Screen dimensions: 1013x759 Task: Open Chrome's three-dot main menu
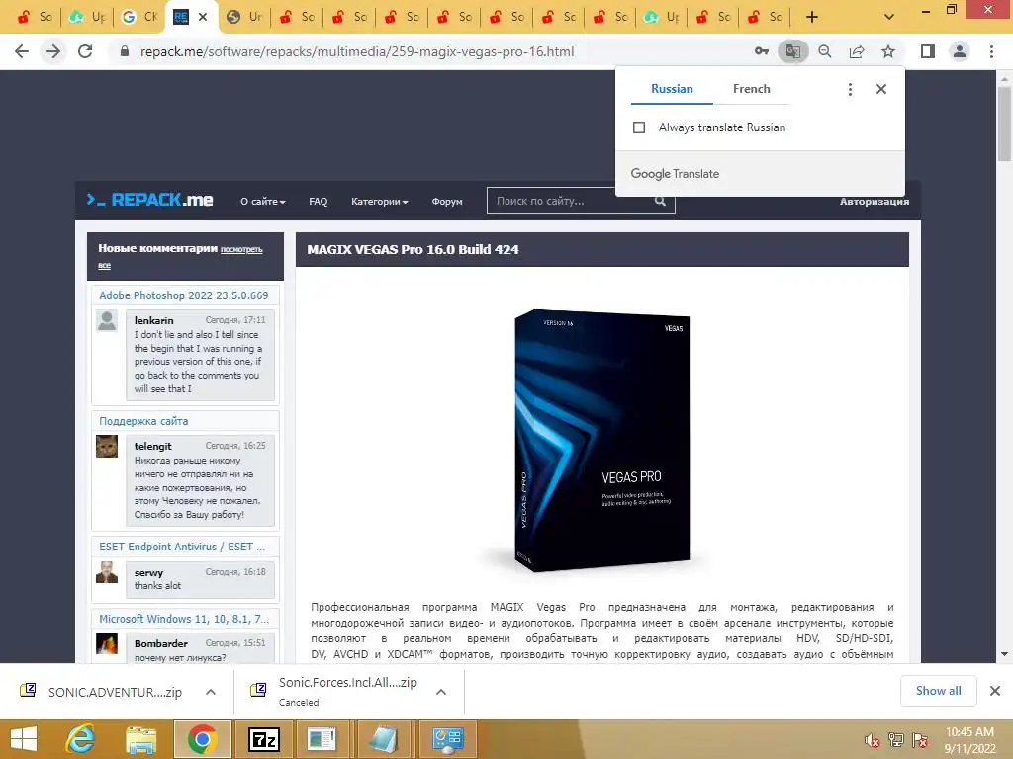991,51
